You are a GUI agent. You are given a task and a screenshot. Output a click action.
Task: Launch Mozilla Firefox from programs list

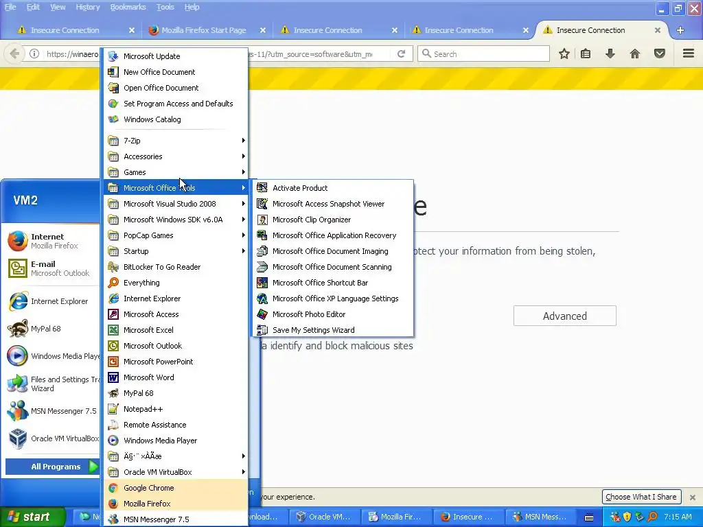[176, 503]
